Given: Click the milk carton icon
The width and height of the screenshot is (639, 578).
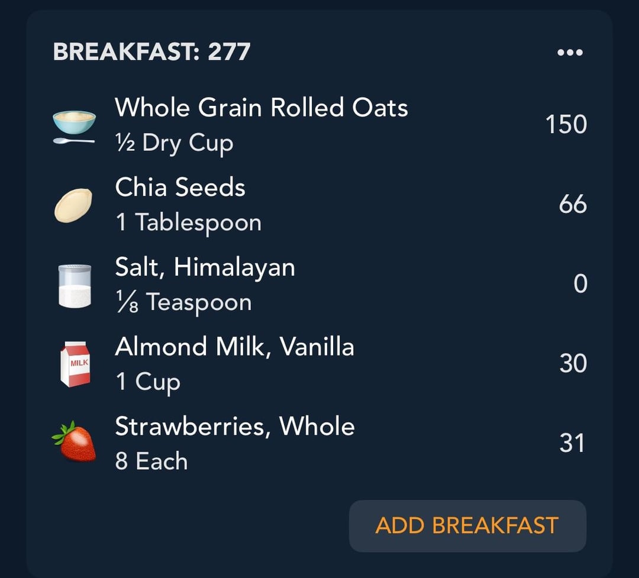Looking at the screenshot, I should pos(75,364).
